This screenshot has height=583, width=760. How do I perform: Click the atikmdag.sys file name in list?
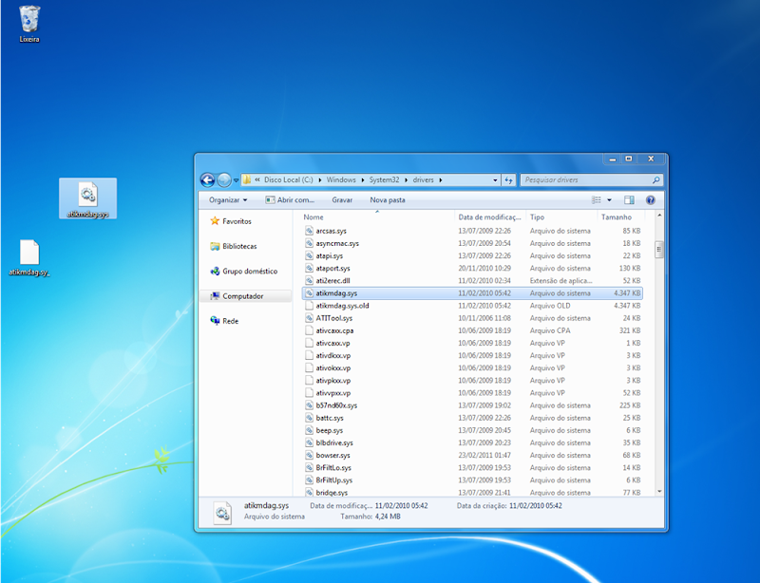point(336,293)
